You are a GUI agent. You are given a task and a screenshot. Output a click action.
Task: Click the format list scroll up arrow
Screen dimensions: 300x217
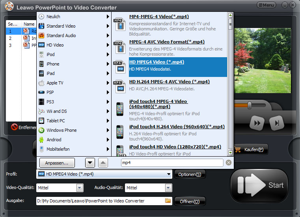coord(230,15)
